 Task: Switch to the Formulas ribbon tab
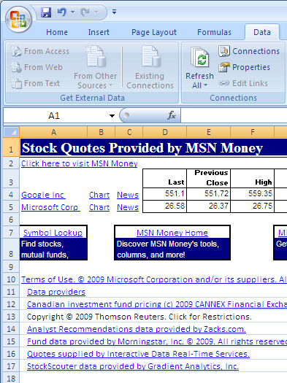[214, 32]
